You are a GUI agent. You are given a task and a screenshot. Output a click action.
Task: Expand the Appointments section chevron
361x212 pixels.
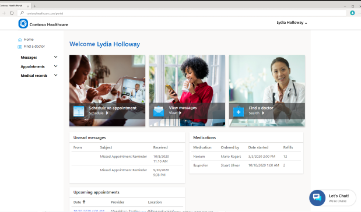coord(55,66)
